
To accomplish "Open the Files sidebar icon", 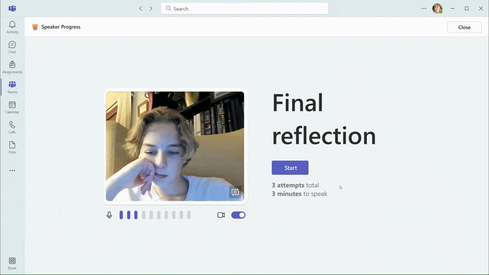I will point(12,147).
